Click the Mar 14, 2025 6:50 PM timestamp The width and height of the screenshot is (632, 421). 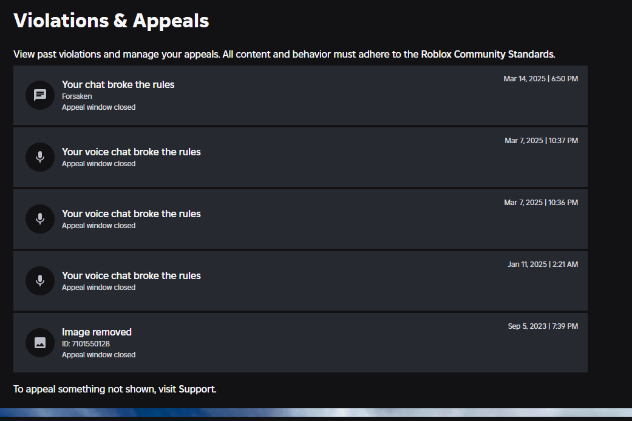[540, 79]
